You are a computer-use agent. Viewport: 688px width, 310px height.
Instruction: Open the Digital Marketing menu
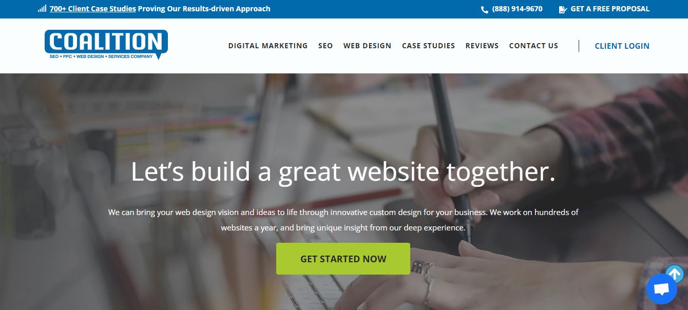[268, 46]
